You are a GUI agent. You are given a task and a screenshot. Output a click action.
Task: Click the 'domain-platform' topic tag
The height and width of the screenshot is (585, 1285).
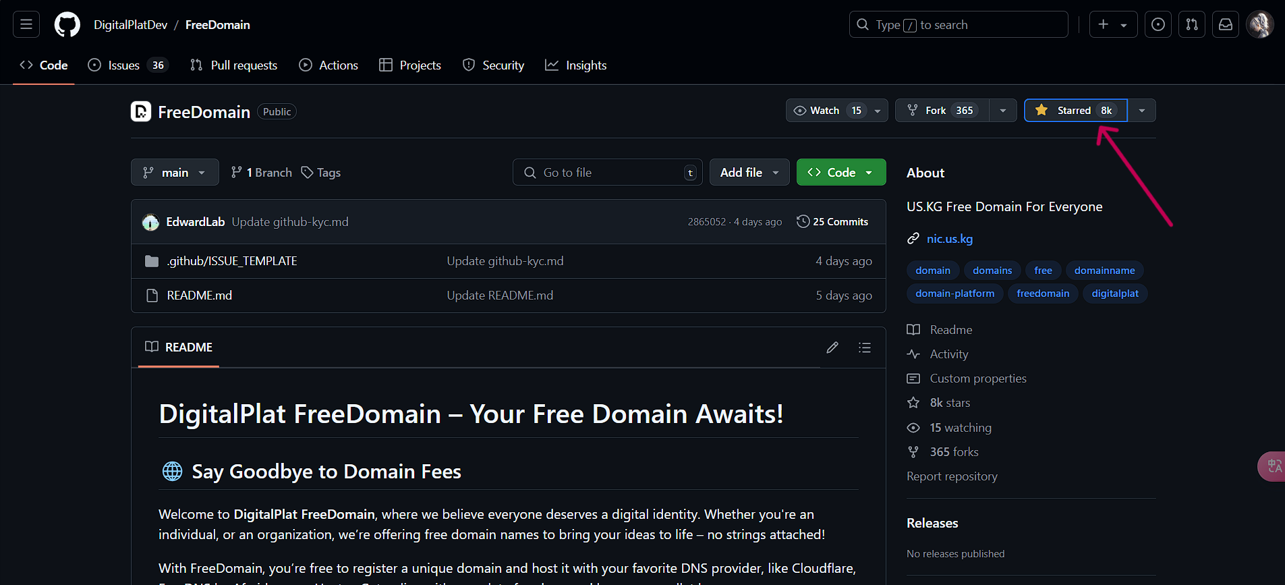pos(954,294)
